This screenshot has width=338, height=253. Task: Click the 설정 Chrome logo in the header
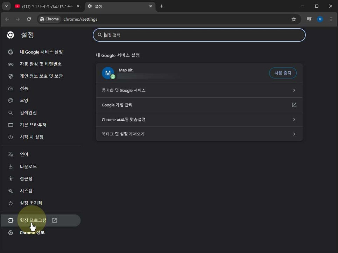(x=10, y=35)
